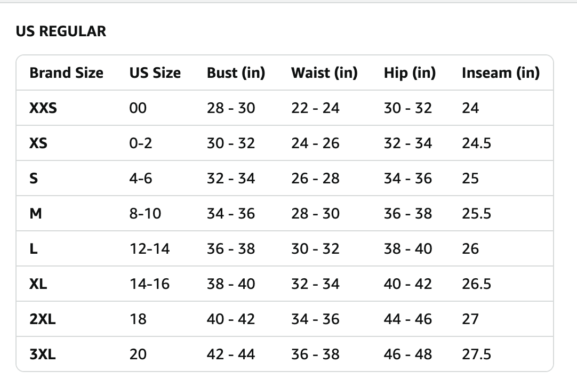Click the Brand Size column header
The width and height of the screenshot is (577, 387).
coord(67,73)
